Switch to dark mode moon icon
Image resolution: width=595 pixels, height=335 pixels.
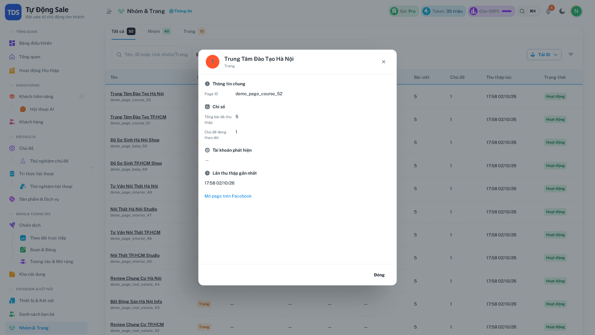click(x=562, y=11)
